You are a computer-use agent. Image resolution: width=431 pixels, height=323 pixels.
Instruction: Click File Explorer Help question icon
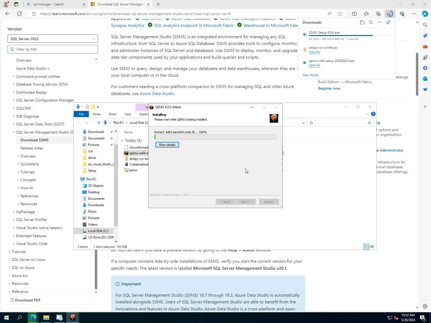[373, 114]
